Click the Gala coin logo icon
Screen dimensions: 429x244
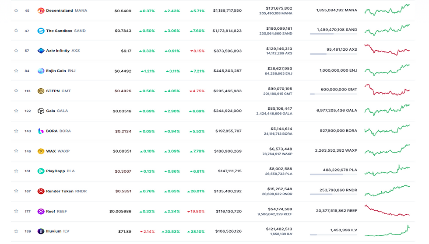41,111
